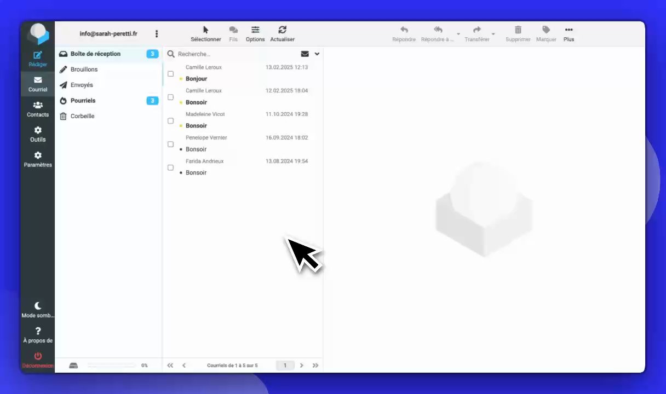Expand the Transférer dropdown arrow
Image resolution: width=666 pixels, height=394 pixels.
point(493,34)
